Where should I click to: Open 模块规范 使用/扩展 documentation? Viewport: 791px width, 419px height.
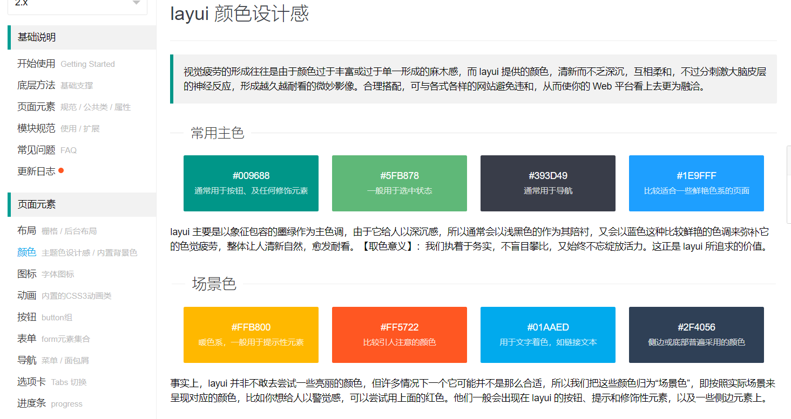point(36,128)
